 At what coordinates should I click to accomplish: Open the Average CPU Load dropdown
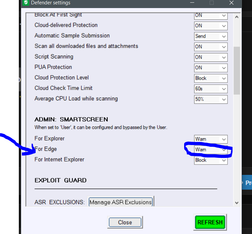coord(211,99)
